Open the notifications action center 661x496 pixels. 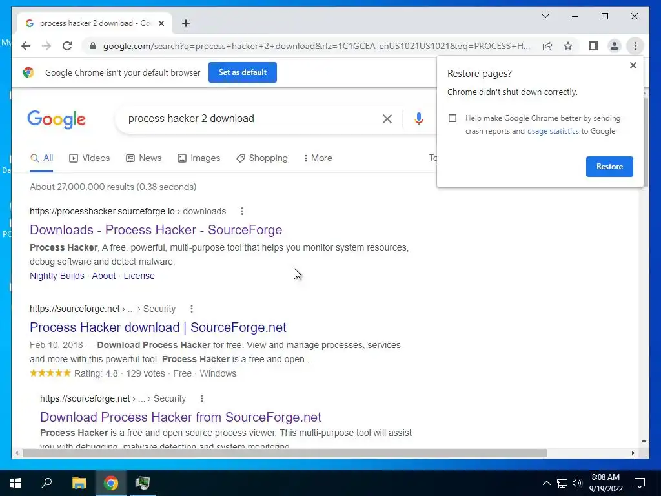point(640,483)
